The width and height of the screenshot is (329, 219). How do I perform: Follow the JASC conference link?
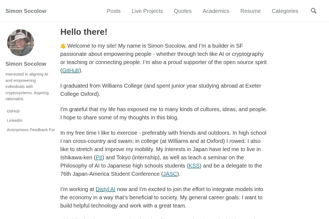pyautogui.click(x=170, y=174)
